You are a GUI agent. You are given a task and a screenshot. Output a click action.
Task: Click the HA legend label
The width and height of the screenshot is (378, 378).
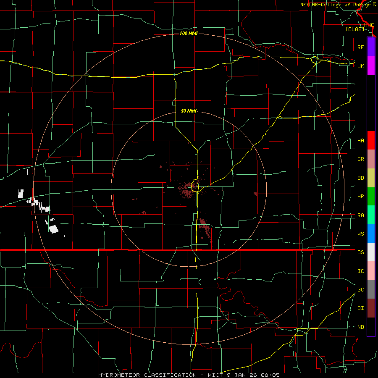[x=360, y=140]
